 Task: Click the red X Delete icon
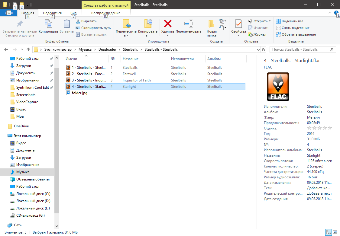[168, 24]
